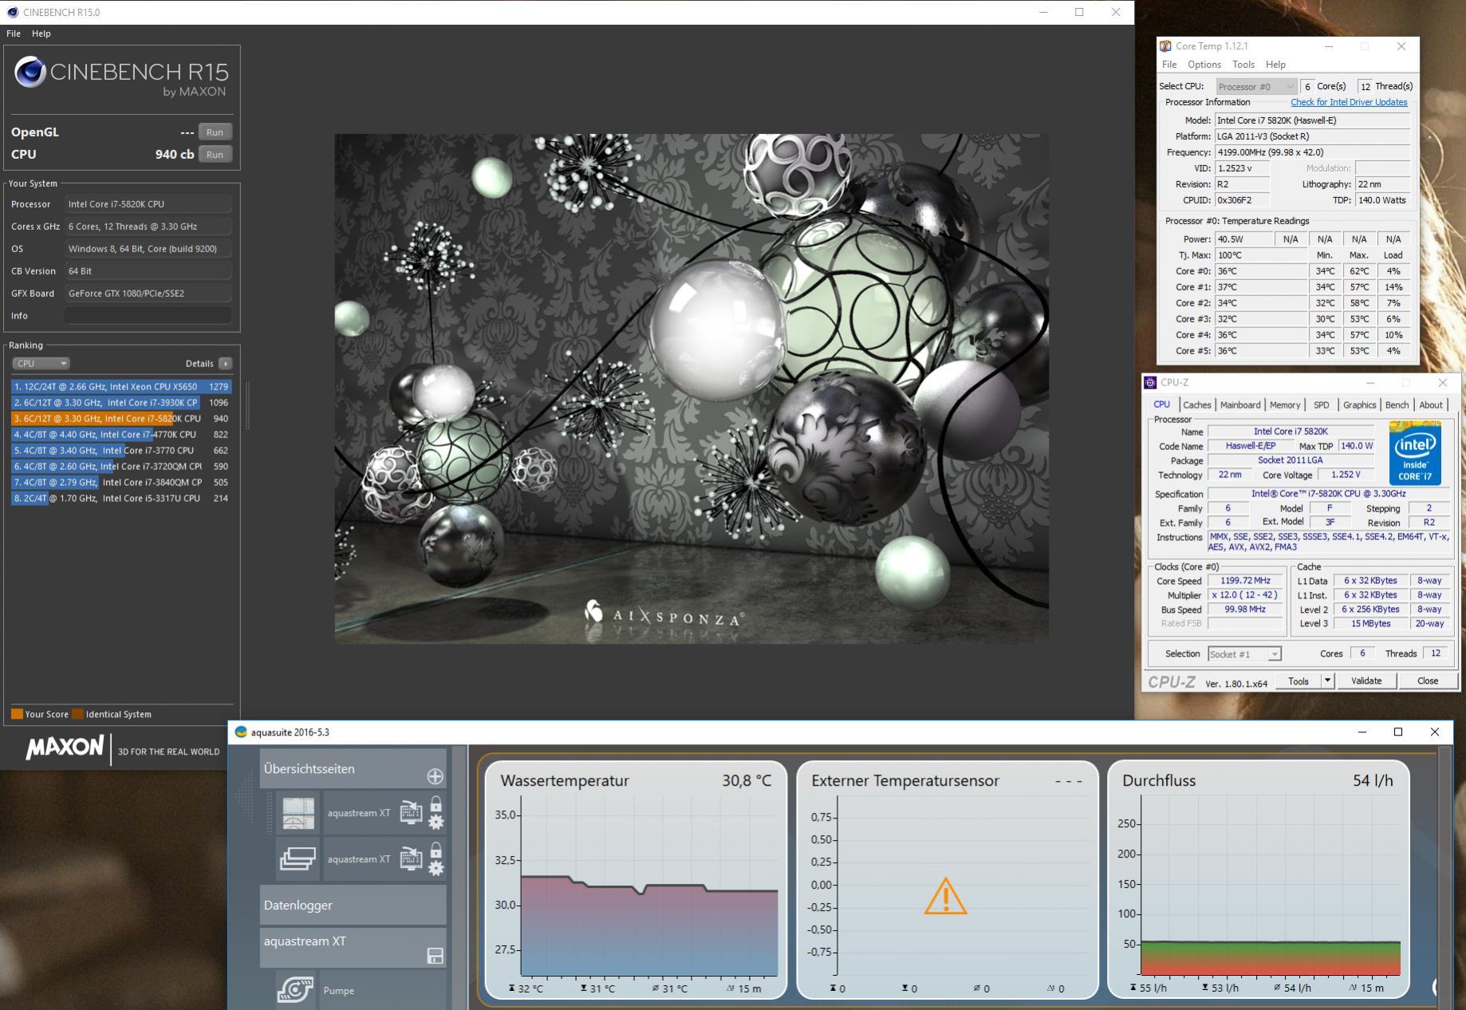
Task: Click aquasuite sidebar vertical scrollbar
Action: click(459, 878)
